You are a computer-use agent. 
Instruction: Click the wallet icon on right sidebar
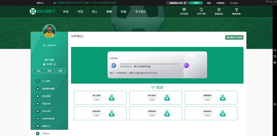point(275,56)
